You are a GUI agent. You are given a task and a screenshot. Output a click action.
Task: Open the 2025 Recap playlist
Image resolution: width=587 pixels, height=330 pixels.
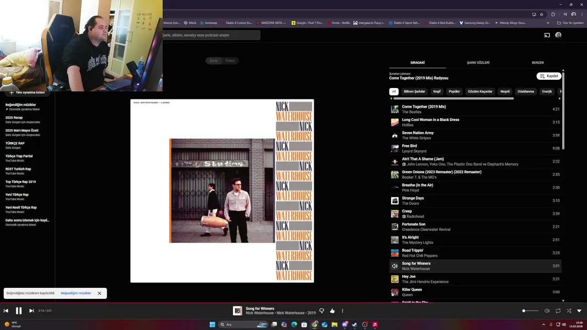[28, 120]
